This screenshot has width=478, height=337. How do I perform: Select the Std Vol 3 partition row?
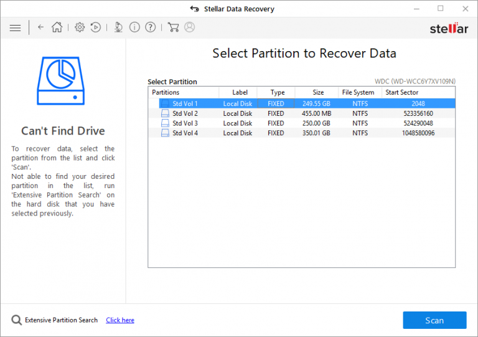pyautogui.click(x=302, y=123)
